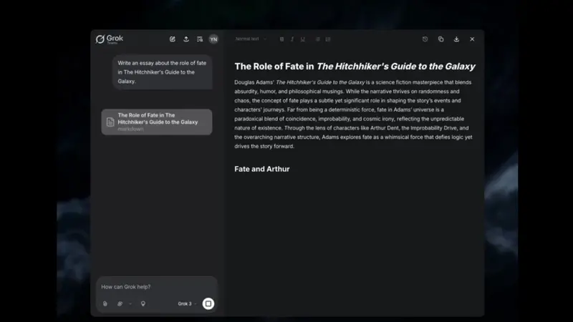Click the share upload icon
The height and width of the screenshot is (322, 573).
[186, 39]
